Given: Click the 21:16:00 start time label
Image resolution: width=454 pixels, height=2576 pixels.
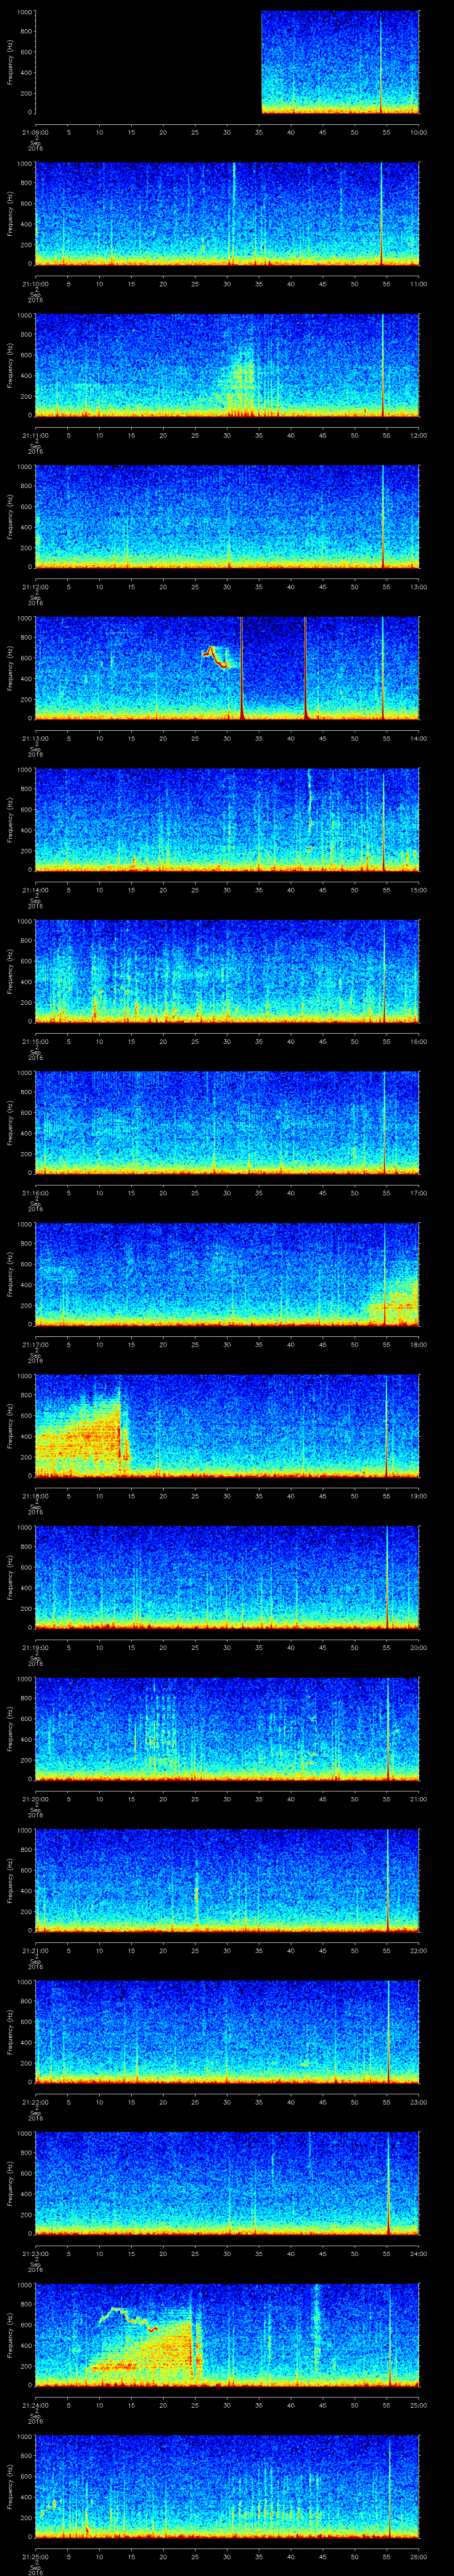Looking at the screenshot, I should [x=35, y=1192].
